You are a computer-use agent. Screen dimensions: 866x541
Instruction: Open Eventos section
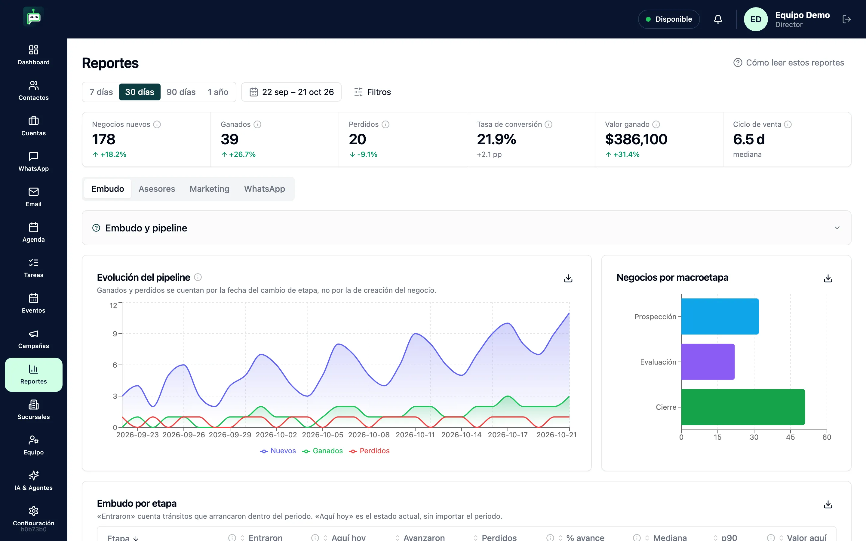[x=34, y=303]
